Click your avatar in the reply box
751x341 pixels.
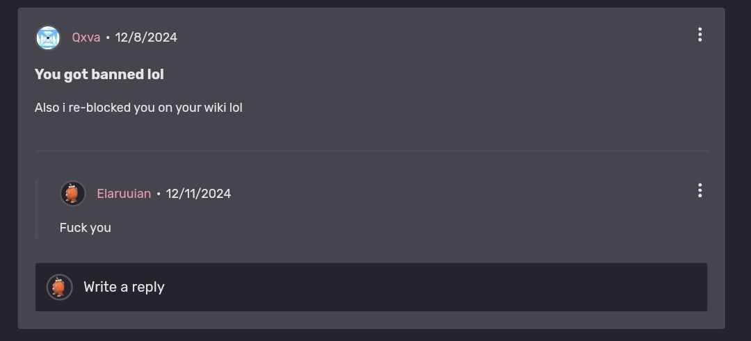[59, 287]
